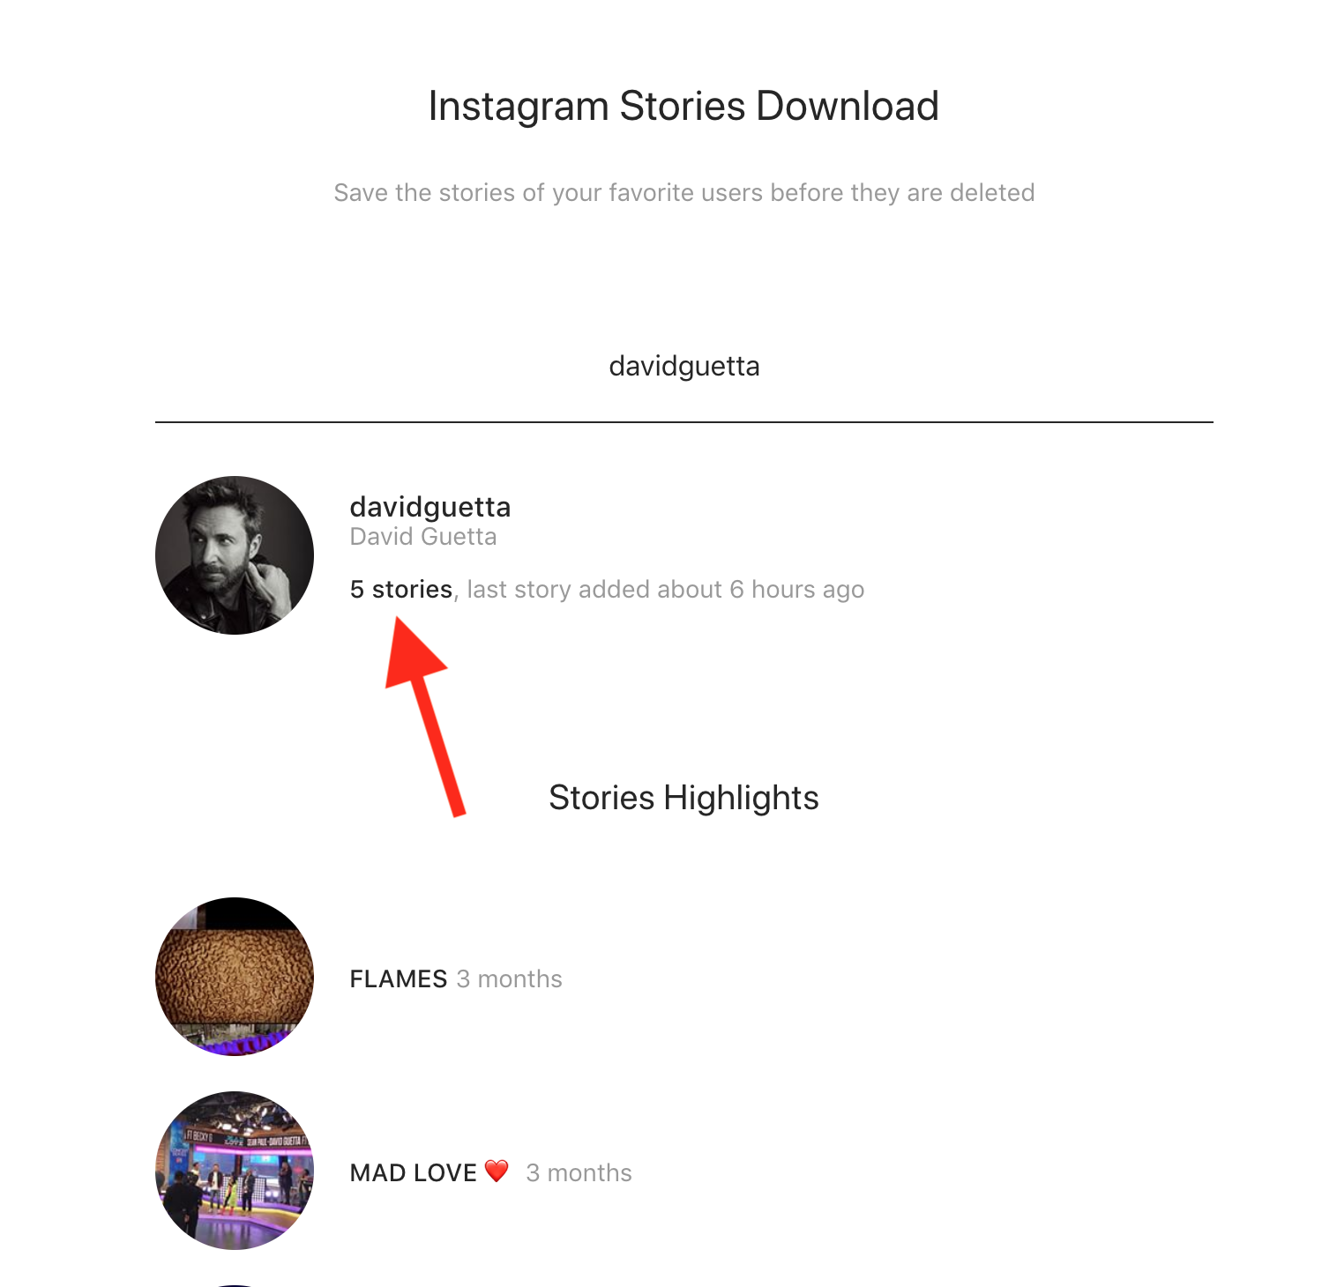Click the bold davidguetta username
Image resolution: width=1337 pixels, height=1287 pixels.
[430, 507]
